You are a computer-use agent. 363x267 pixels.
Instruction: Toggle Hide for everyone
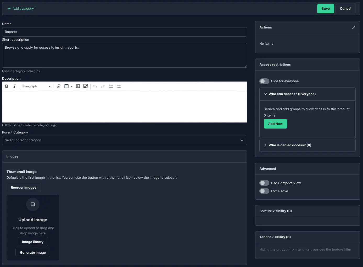[264, 81]
